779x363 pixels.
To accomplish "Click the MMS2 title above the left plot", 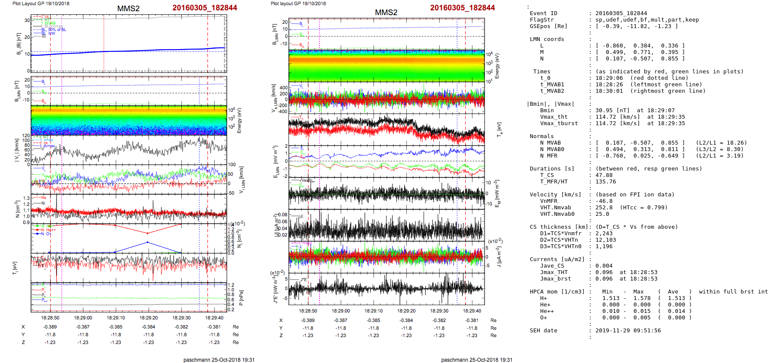I will click(128, 9).
